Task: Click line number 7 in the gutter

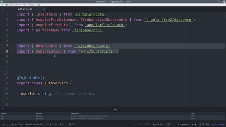Action: click(7, 46)
